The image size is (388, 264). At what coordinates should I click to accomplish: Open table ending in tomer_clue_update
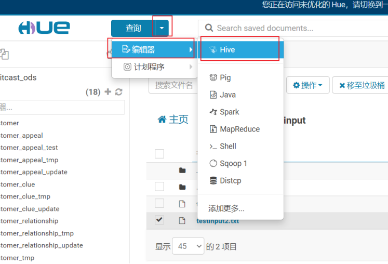point(30,209)
